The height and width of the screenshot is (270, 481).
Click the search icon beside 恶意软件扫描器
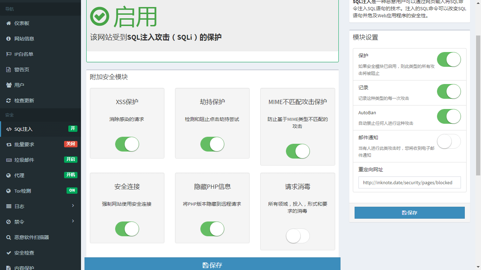click(x=8, y=237)
